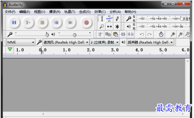Screen dimensions: 194x118
Task: Click the timeline ruler at 2.0
Action: click(91, 50)
